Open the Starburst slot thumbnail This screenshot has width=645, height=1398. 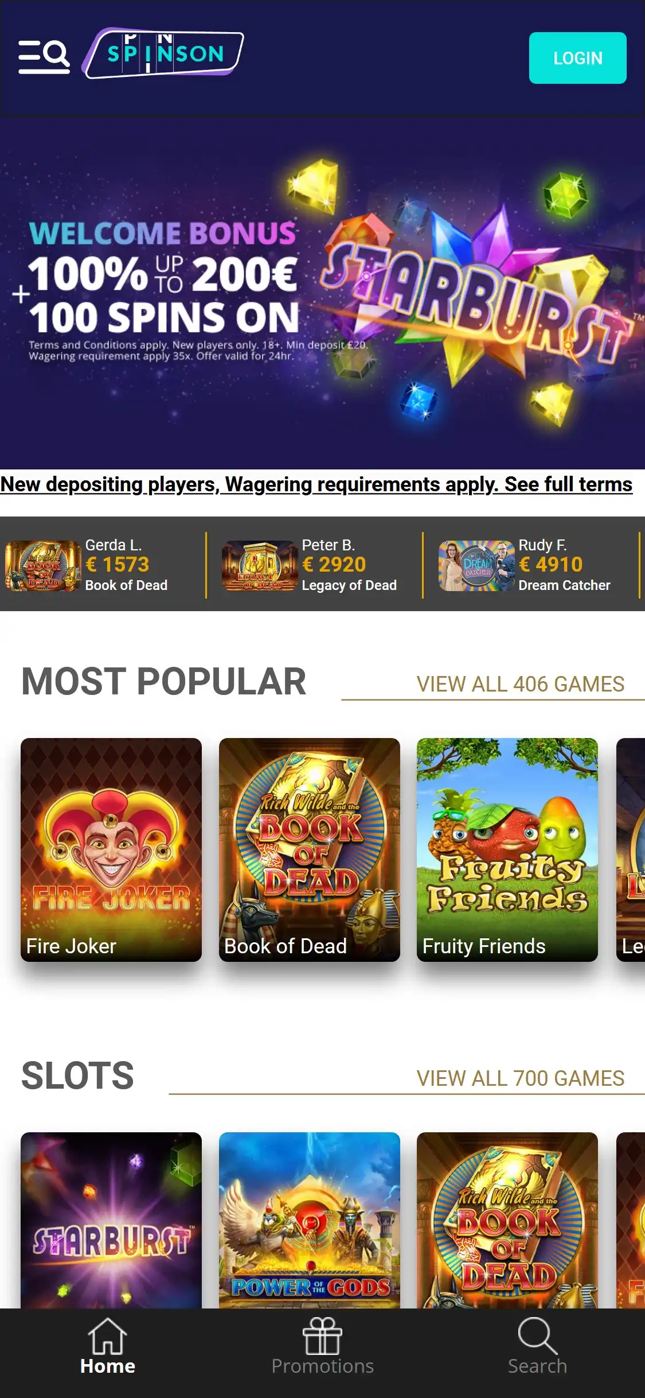[x=111, y=1220]
